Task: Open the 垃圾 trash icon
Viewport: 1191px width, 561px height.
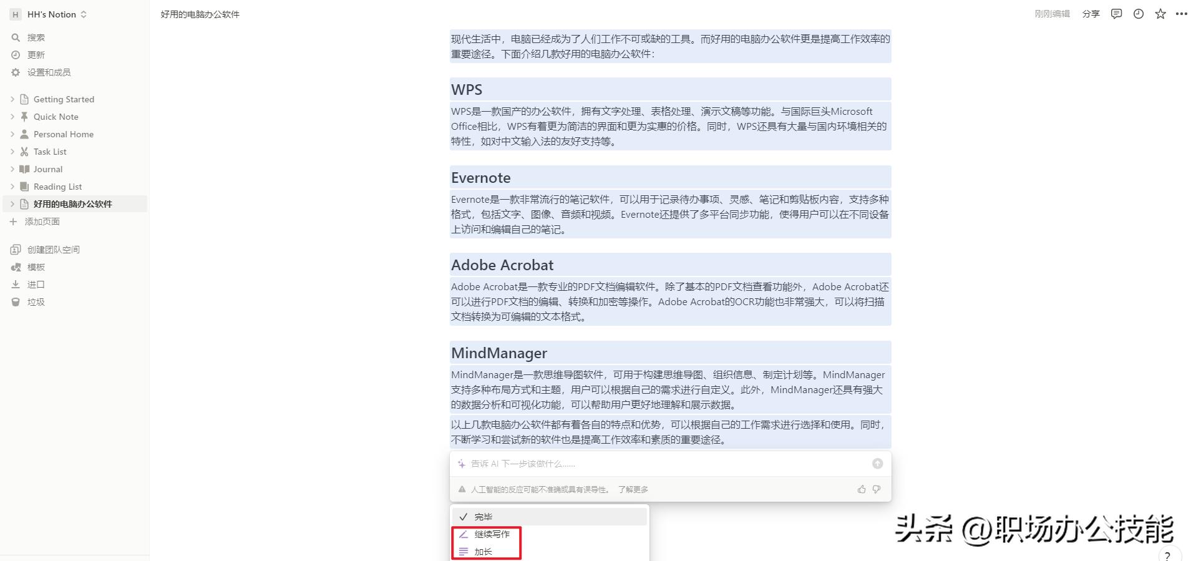Action: point(16,302)
